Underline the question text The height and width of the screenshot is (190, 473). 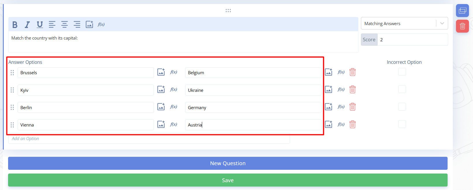tap(40, 25)
